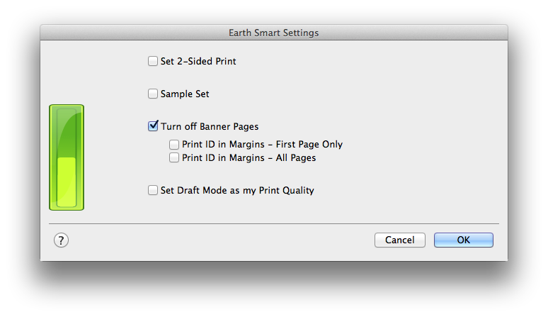Click the "Turn off Banner Pages" label text
This screenshot has width=548, height=317.
point(210,127)
